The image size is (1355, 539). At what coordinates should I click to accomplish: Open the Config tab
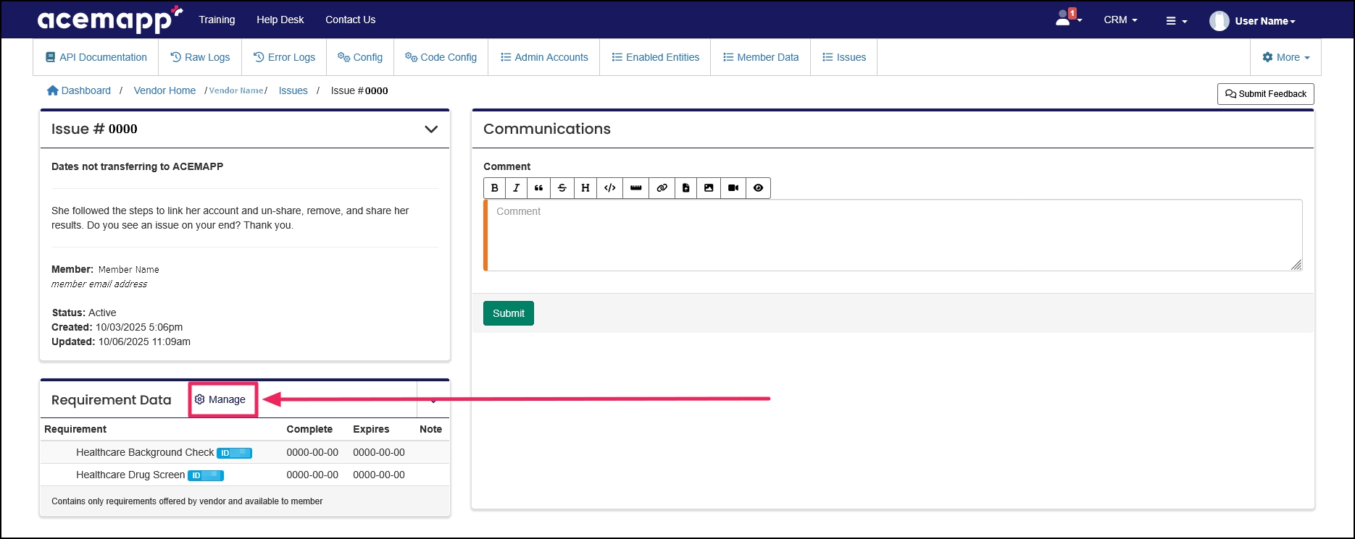[360, 57]
